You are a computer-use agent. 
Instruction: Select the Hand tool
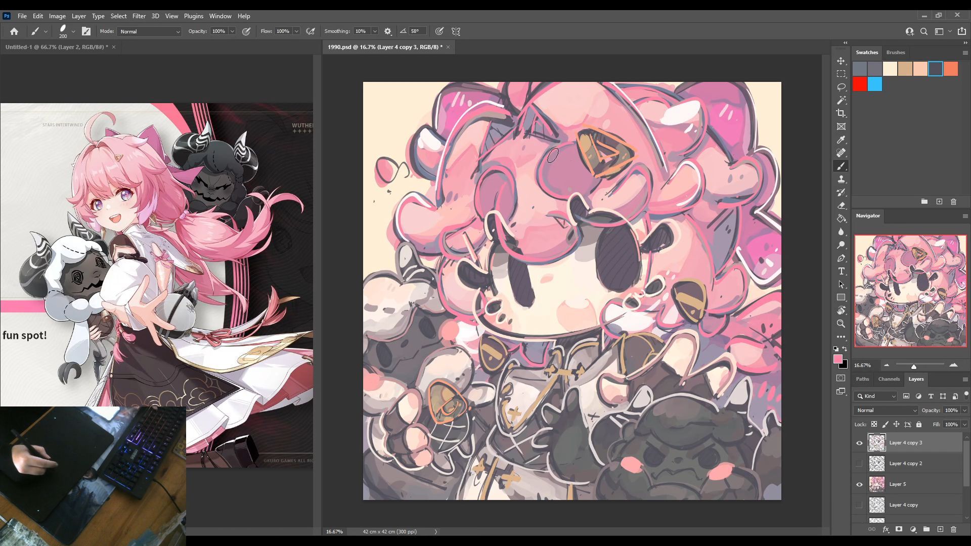(x=841, y=310)
